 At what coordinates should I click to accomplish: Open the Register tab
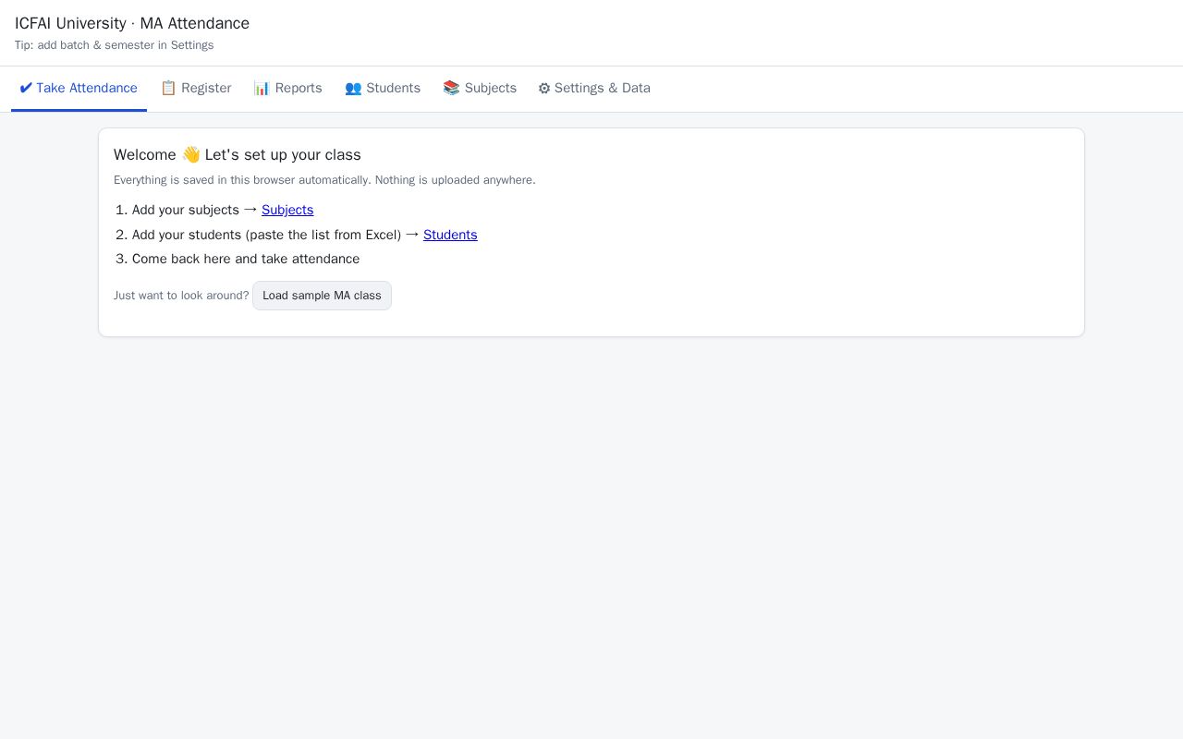tap(196, 89)
